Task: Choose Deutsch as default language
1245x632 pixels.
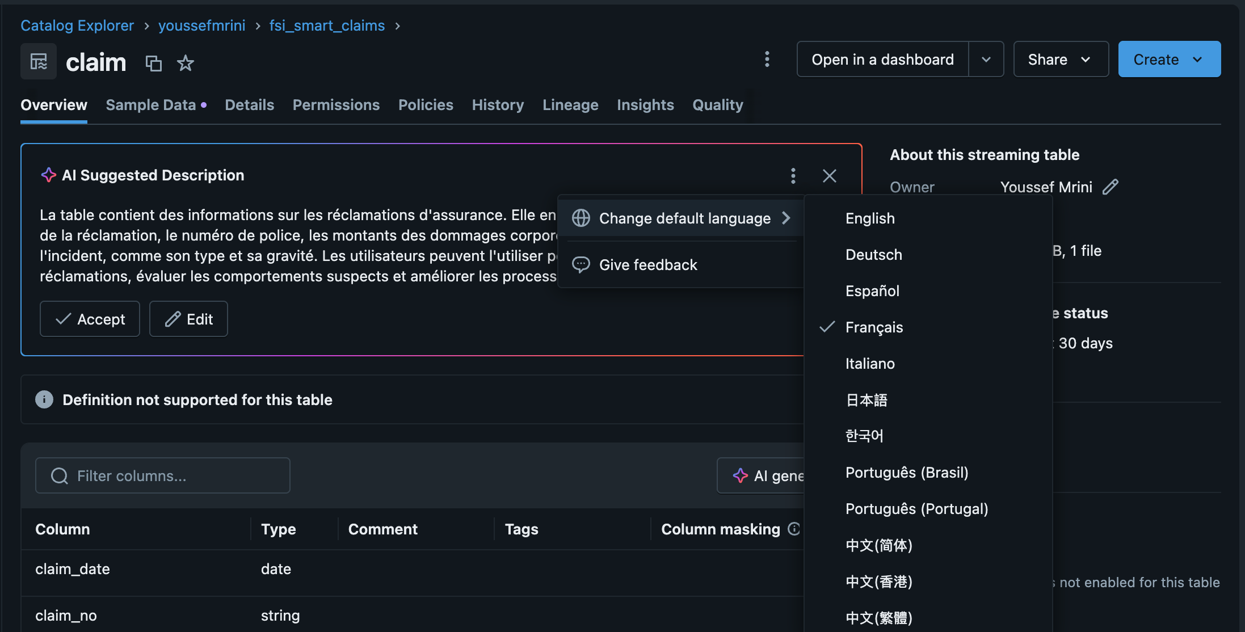Action: coord(928,255)
